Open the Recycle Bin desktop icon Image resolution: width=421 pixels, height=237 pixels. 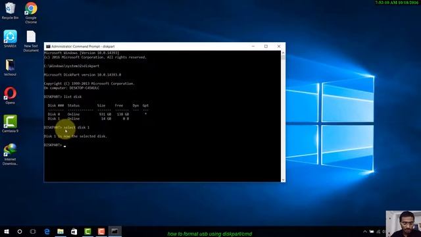[x=10, y=11]
